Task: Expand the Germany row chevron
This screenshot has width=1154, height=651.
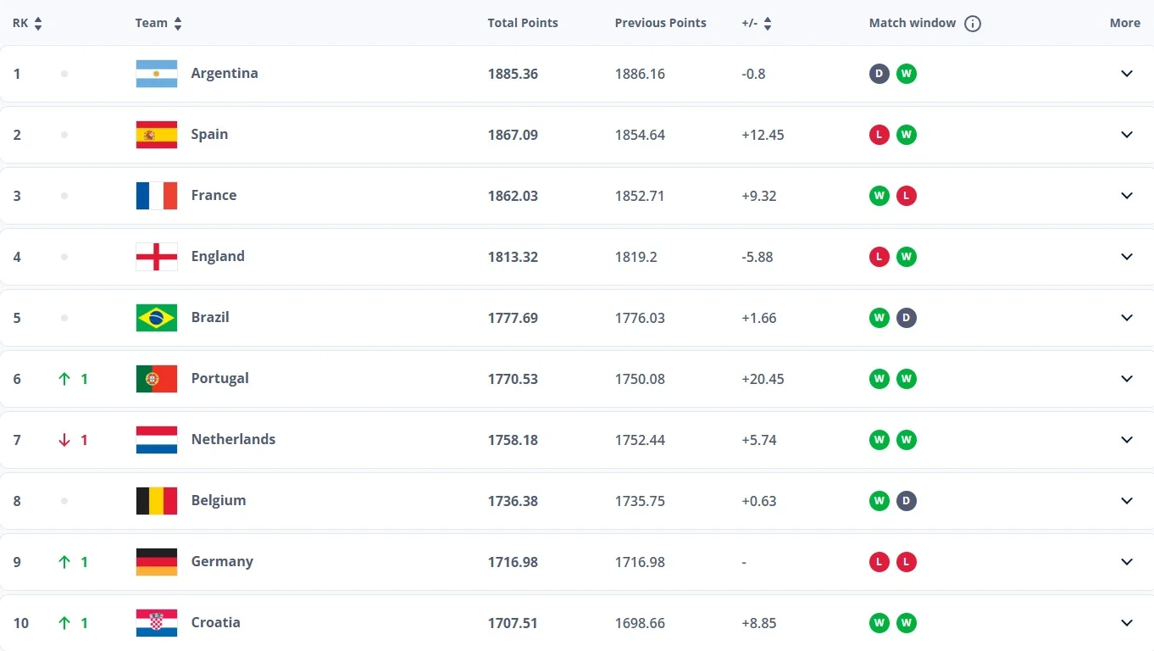Action: click(1126, 562)
